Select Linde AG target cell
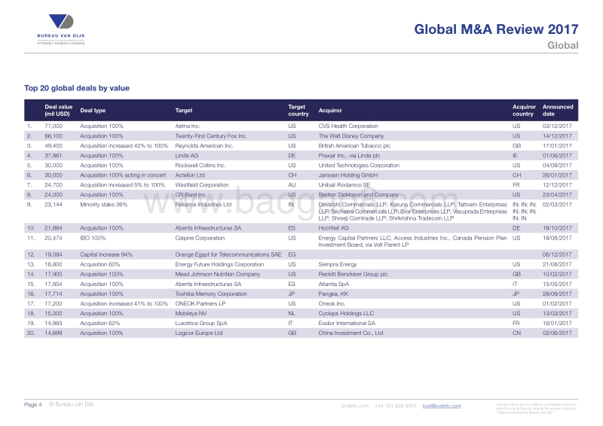This screenshot has height=426, width=603. (x=187, y=156)
